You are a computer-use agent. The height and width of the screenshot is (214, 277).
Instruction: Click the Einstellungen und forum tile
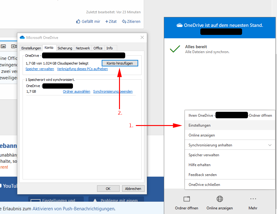(x=56, y=199)
